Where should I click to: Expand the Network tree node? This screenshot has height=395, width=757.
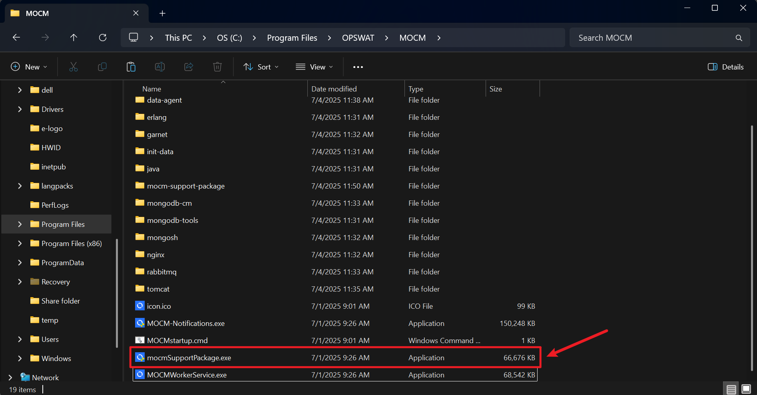click(x=10, y=377)
